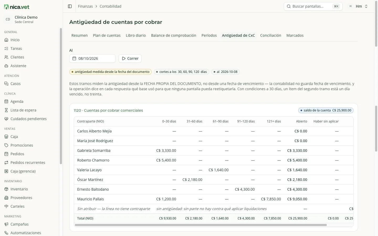
Task: Click the 08/10/2026 date input
Action: click(92, 58)
